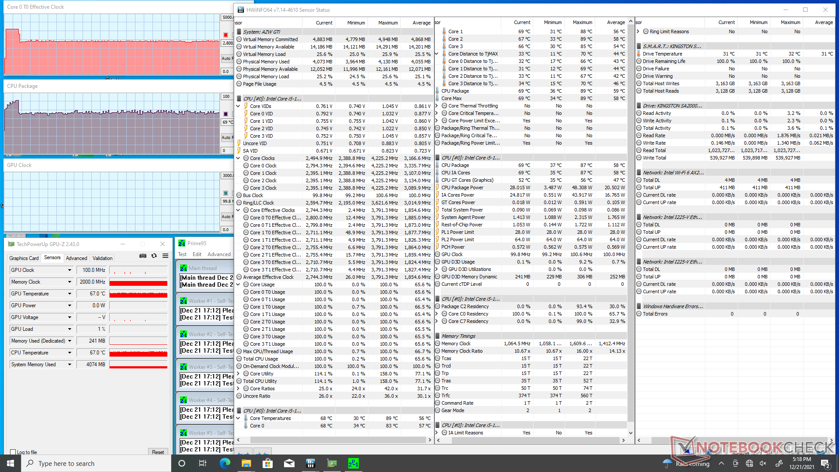Viewport: 839px width, 472px height.
Task: Select the GPU-Z Sensors tab
Action: [52, 258]
